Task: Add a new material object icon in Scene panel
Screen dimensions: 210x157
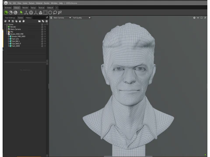Action: pyautogui.click(x=6, y=21)
